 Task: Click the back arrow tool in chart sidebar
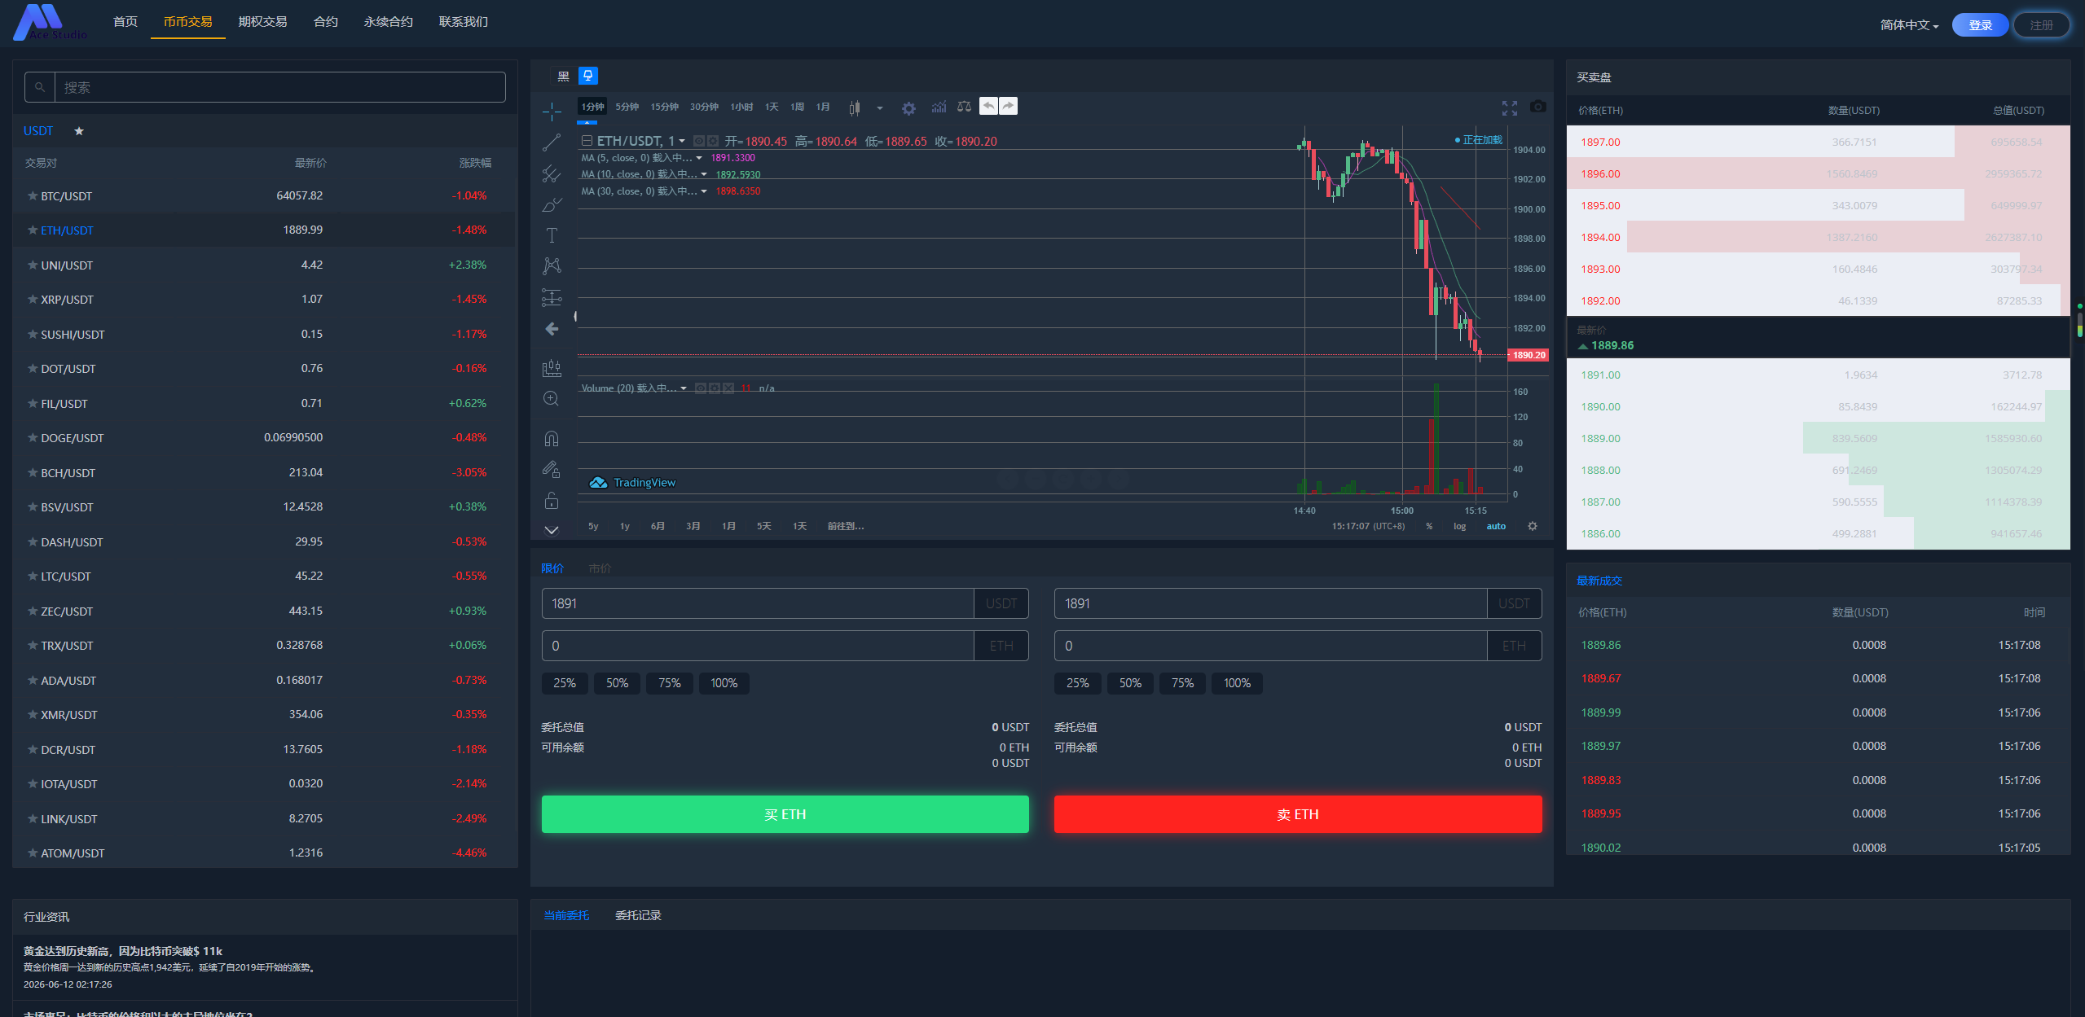pyautogui.click(x=552, y=329)
